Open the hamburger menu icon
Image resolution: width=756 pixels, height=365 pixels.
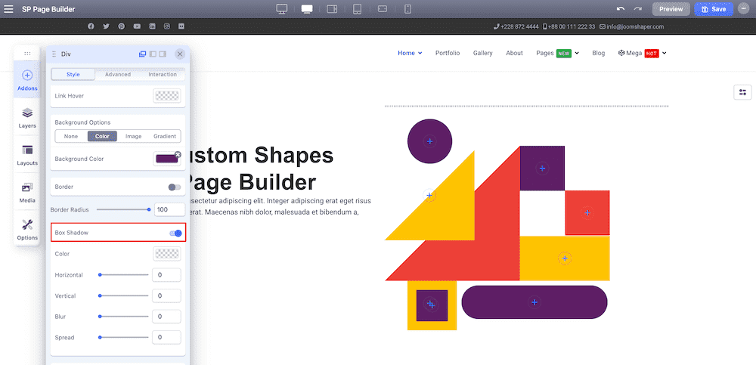point(8,9)
